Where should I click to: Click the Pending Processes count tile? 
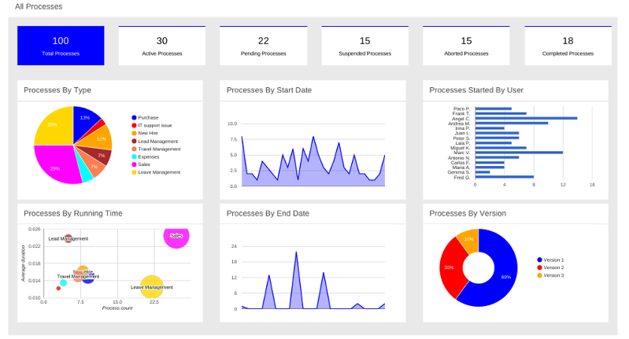263,46
